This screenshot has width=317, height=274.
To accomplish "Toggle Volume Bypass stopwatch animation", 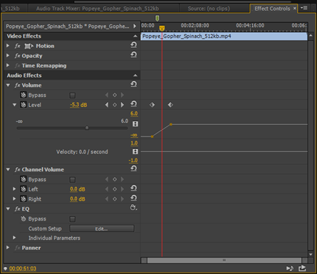I will 24,95.
